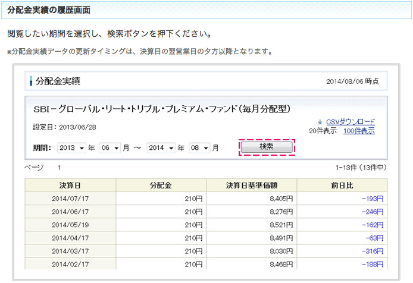Click the 210円 cell in 2014/07/17 row
413x283 pixels.
[161, 199]
